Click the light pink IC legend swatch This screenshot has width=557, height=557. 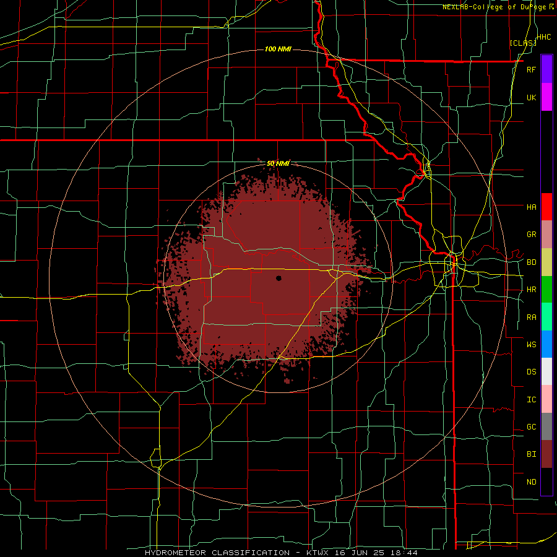(546, 399)
